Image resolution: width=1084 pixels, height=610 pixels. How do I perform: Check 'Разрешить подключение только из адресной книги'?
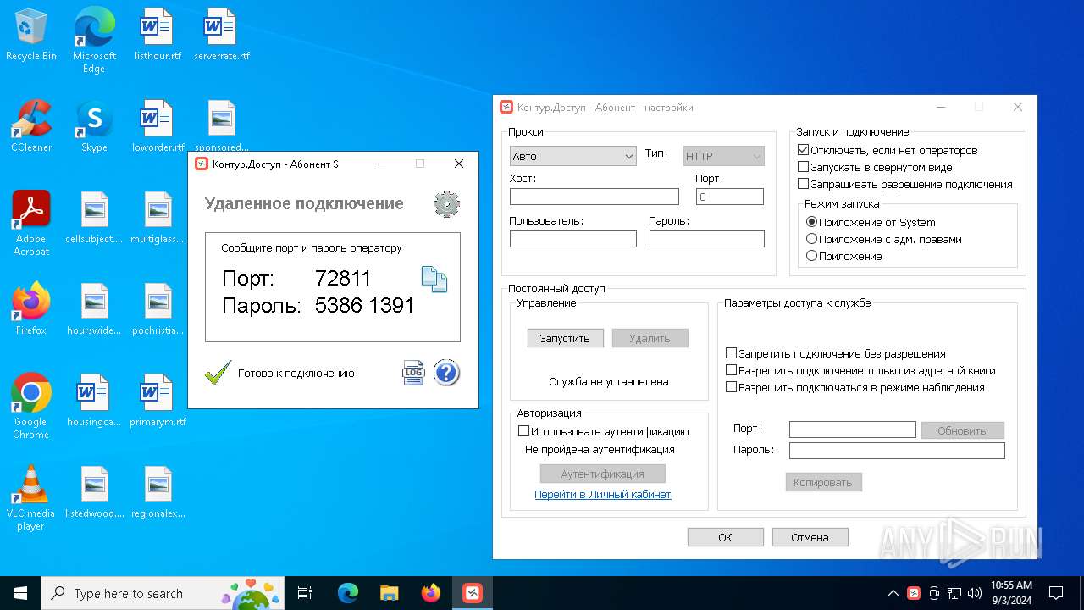(732, 370)
